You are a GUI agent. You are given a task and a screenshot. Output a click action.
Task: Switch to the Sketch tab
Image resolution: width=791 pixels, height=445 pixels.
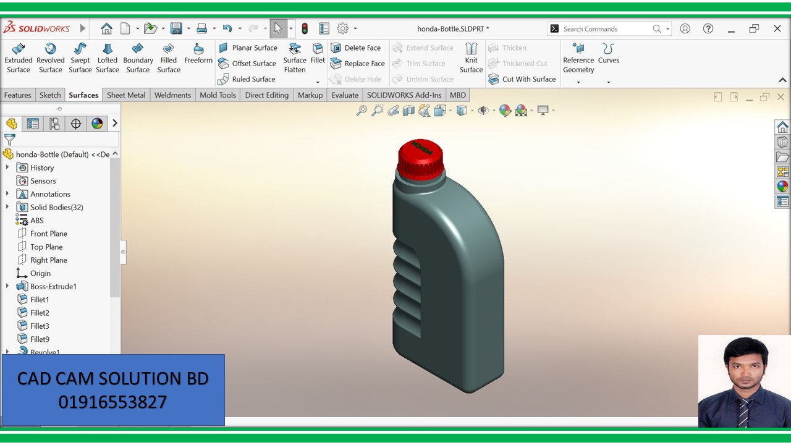[x=50, y=95]
